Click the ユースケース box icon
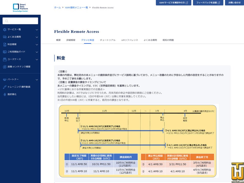The width and height of the screenshot is (244, 183). (x=5, y=59)
